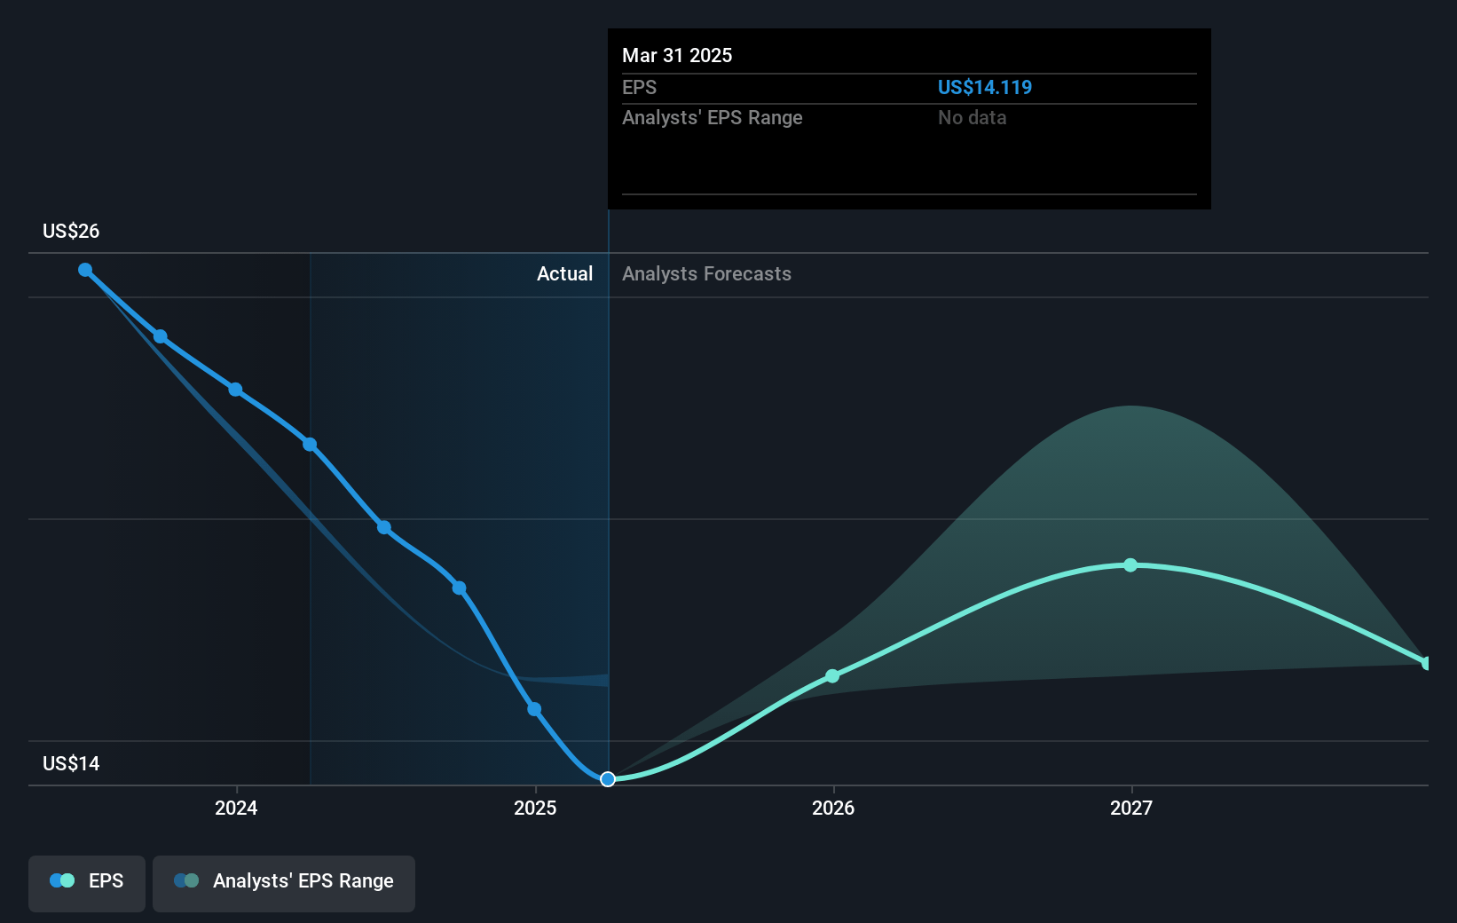Click the Analysts' EPS Range legend dots icon
Screen dimensions: 1457x923
point(186,880)
